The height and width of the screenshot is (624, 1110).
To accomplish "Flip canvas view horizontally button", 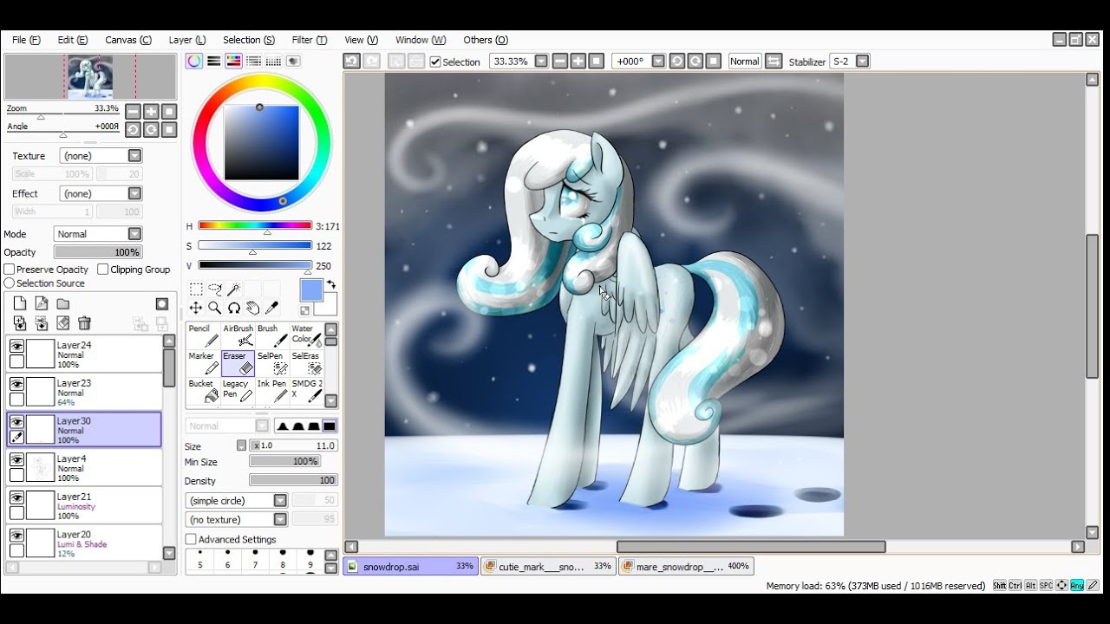I will point(774,61).
